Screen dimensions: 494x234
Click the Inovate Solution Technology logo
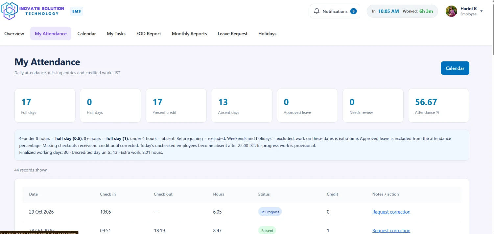pos(33,11)
